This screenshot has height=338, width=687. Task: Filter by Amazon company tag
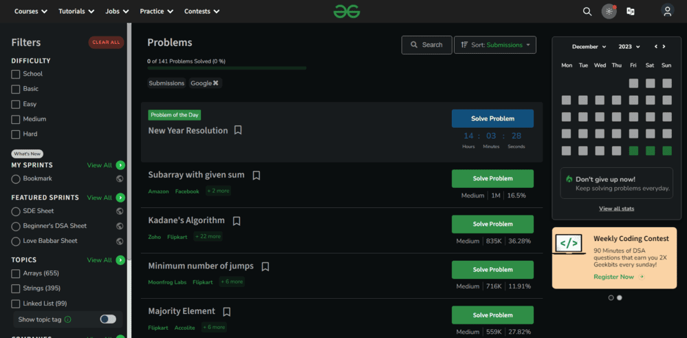[158, 191]
